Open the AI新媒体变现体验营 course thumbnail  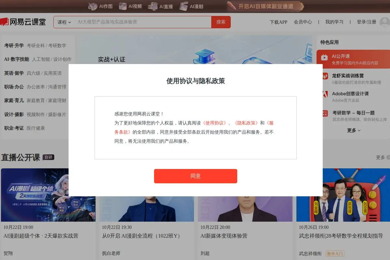click(245, 209)
